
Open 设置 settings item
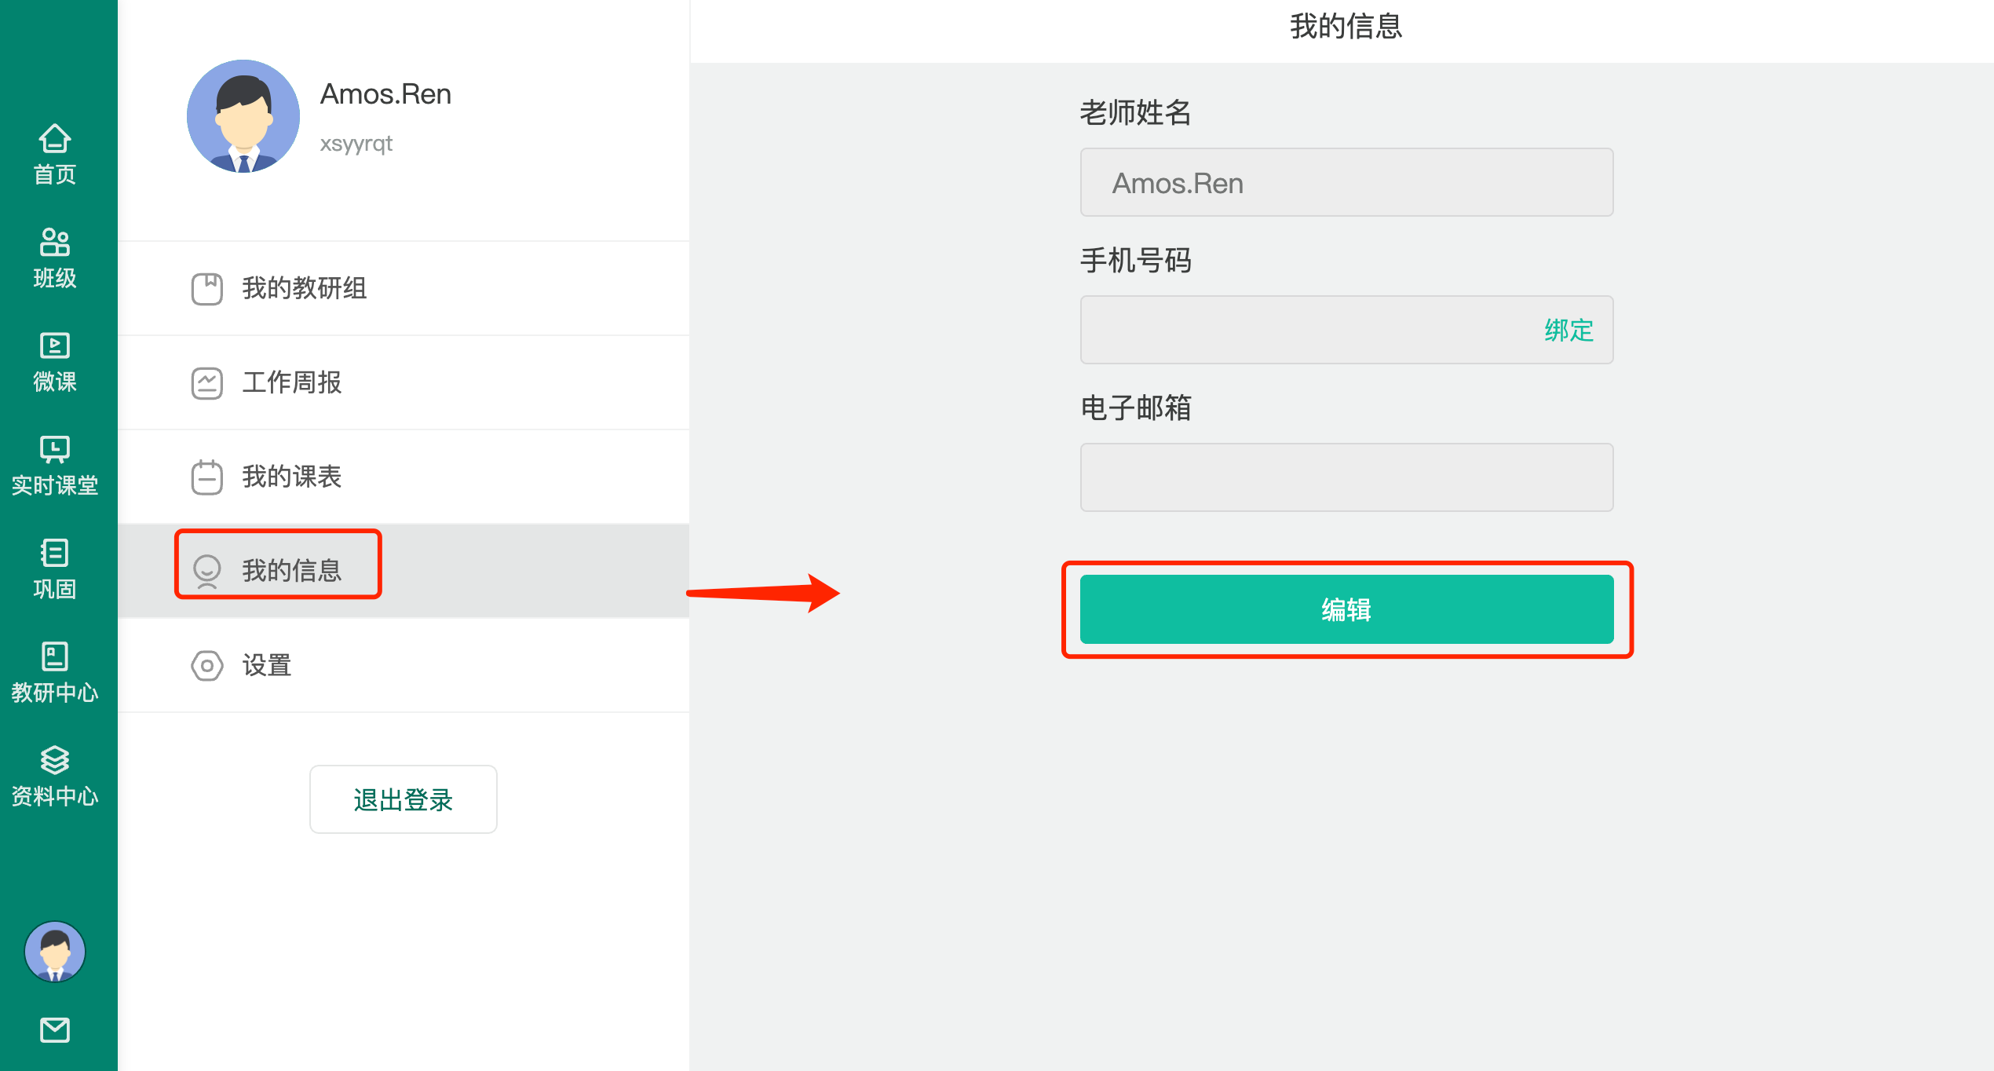tap(404, 665)
